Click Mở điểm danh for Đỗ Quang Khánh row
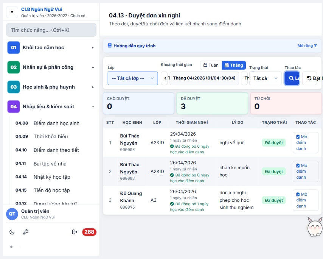Screen dimensions: 323x259 (306, 200)
